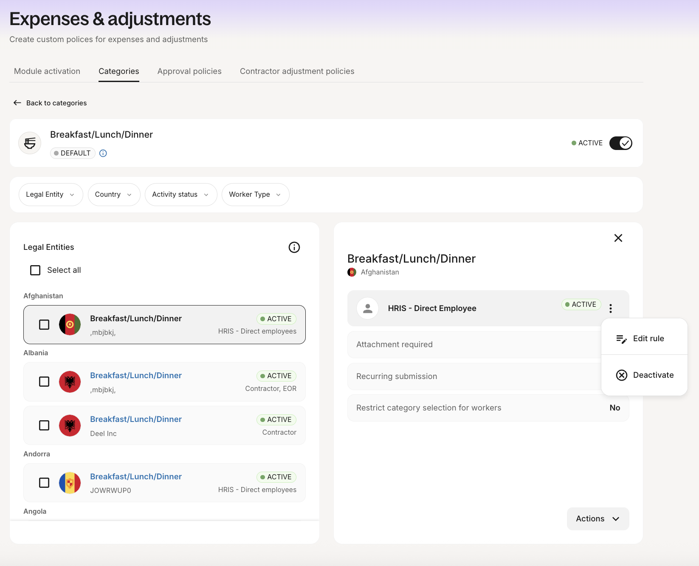Click the ACTIVE badge in HRIS - Direct Employee row

[x=581, y=305]
